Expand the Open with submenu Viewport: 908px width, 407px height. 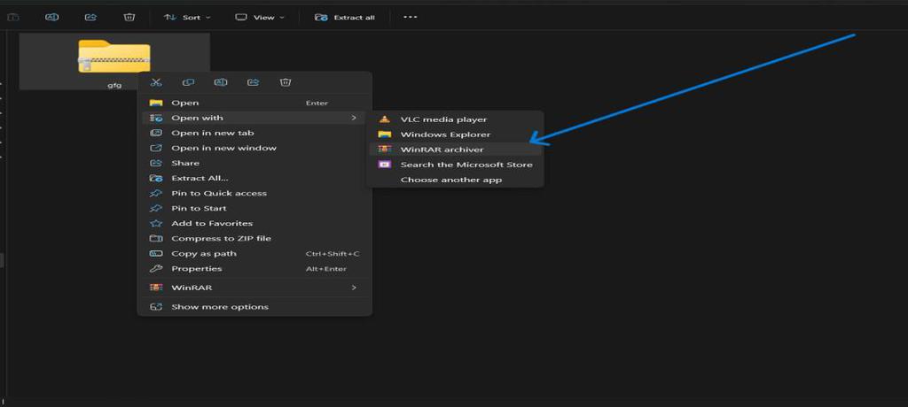[x=254, y=118]
